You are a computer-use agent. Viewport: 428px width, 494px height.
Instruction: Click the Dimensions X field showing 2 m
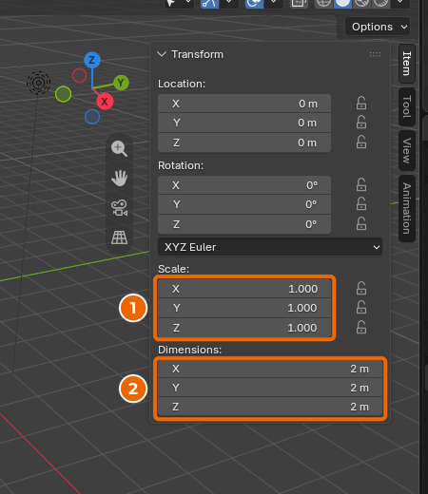pyautogui.click(x=270, y=369)
